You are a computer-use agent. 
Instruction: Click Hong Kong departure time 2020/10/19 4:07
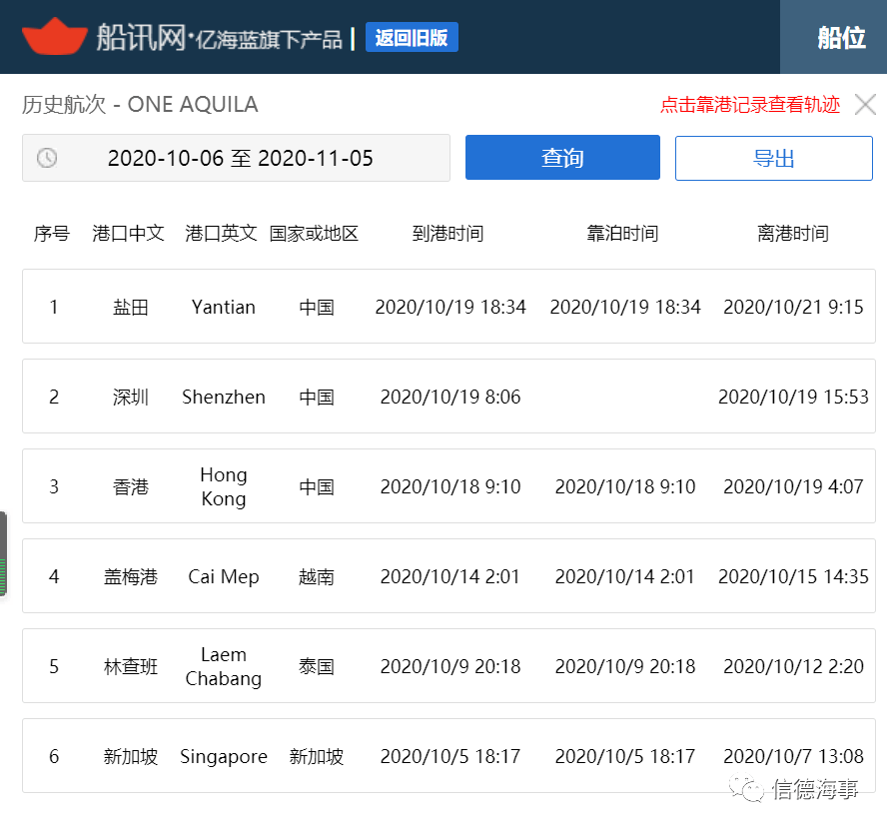click(793, 487)
